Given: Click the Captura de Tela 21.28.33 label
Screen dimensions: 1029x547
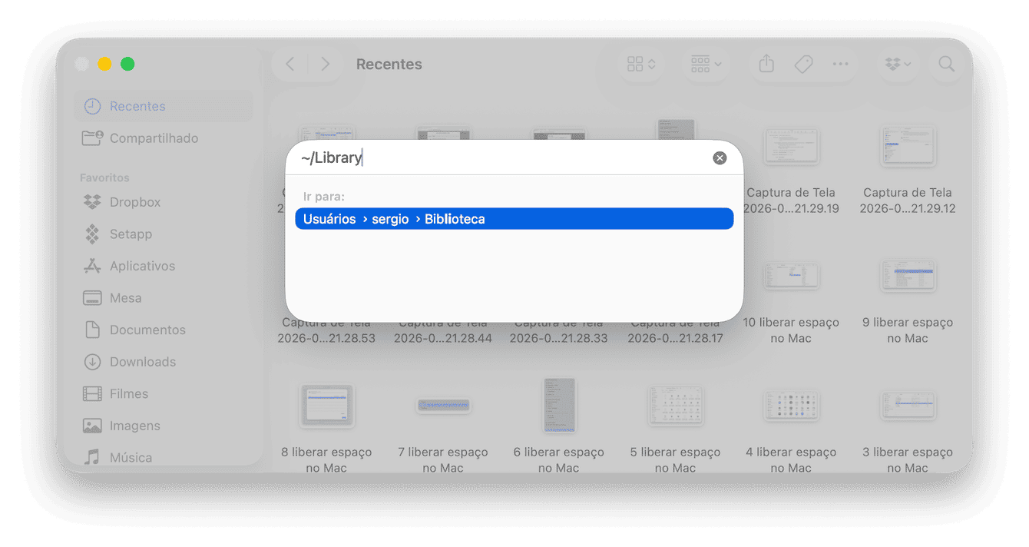Looking at the screenshot, I should [558, 330].
